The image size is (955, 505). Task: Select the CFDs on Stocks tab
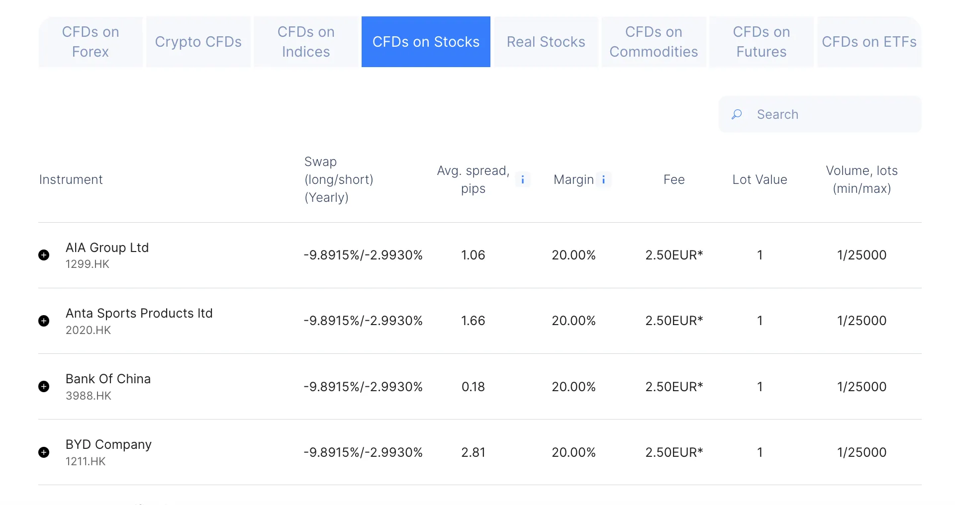(x=426, y=42)
